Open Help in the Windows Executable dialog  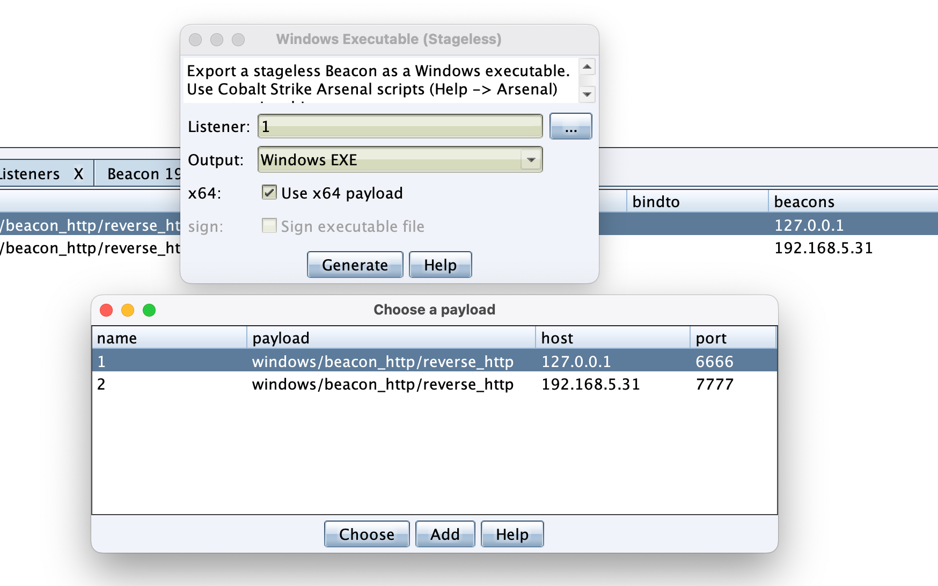[440, 265]
